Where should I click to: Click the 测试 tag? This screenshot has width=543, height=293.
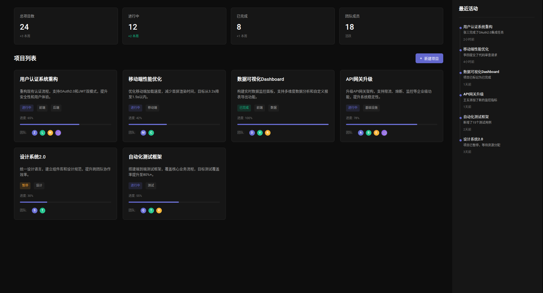151,185
